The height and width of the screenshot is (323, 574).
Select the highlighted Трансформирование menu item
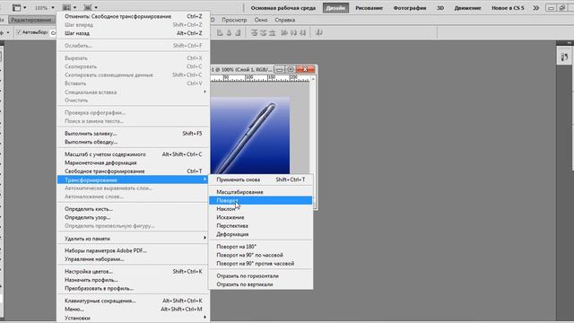[x=134, y=179]
